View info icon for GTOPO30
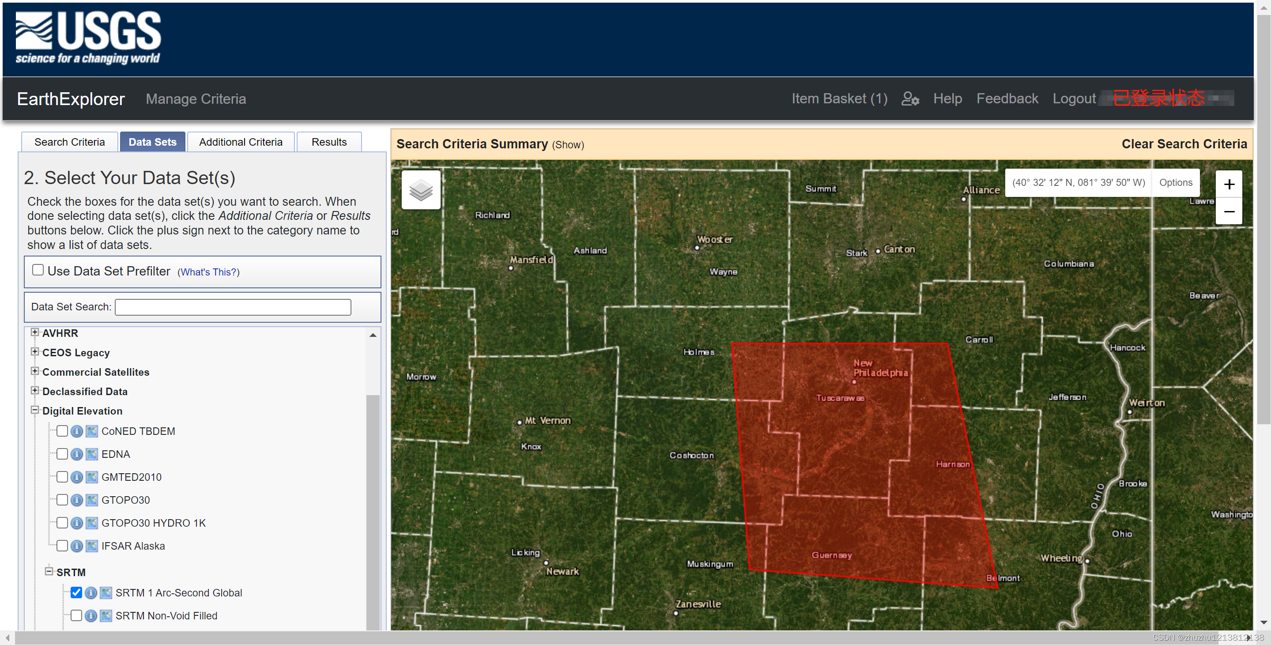The width and height of the screenshot is (1271, 645). pos(76,500)
